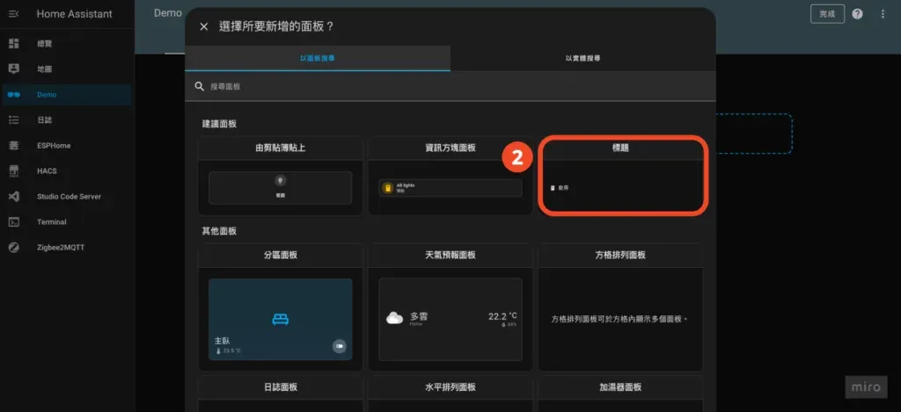Click the search magnifier icon
The width and height of the screenshot is (901, 412).
point(200,86)
